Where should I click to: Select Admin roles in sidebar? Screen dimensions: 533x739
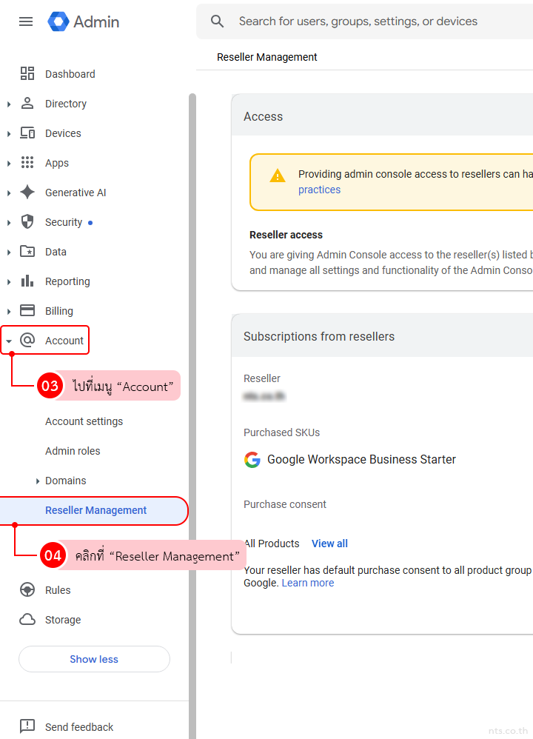(73, 451)
